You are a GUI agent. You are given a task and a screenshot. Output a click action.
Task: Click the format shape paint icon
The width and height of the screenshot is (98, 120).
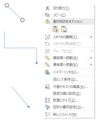[x=47, y=107]
